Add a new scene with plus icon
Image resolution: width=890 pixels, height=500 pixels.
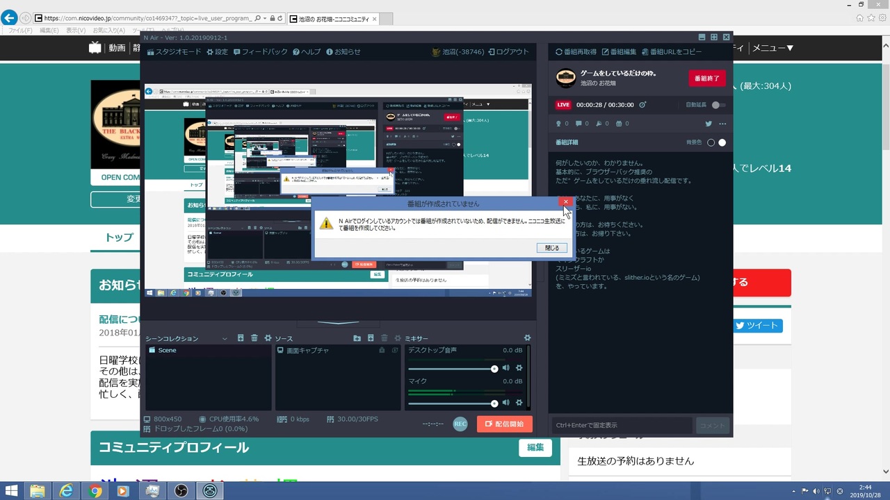241,338
